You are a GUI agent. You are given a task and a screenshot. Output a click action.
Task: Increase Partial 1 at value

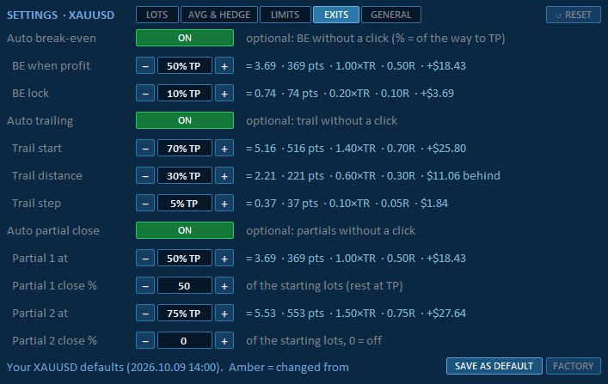coord(224,258)
